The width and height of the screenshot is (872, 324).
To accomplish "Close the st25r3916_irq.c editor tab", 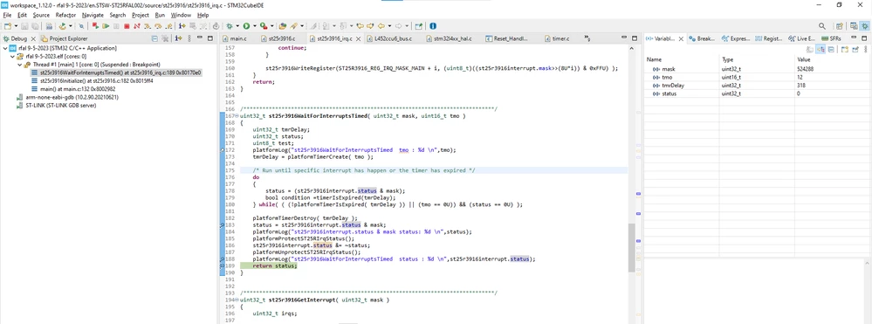I will 358,38.
